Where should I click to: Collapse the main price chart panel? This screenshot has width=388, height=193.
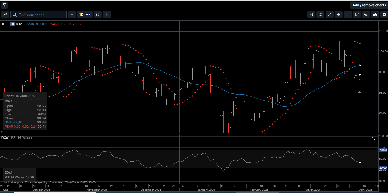point(374,26)
